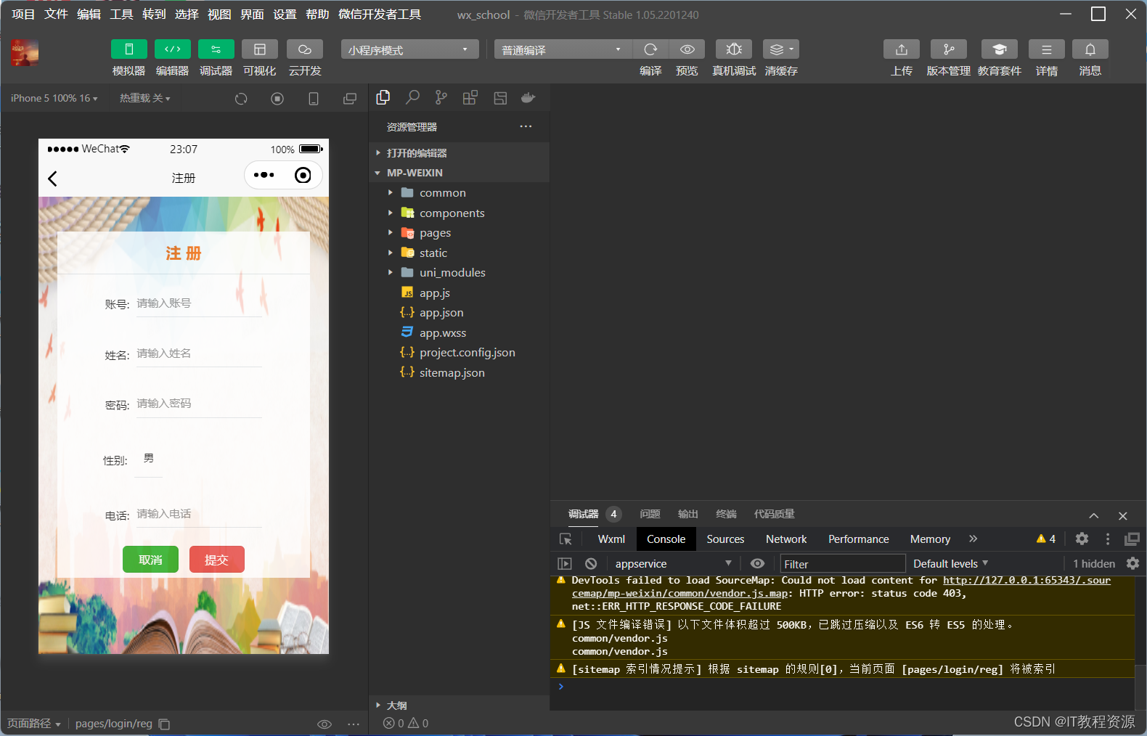Expand the pages folder
The image size is (1147, 736).
[x=459, y=233]
